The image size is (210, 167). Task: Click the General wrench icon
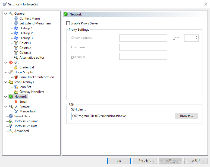[11, 14]
